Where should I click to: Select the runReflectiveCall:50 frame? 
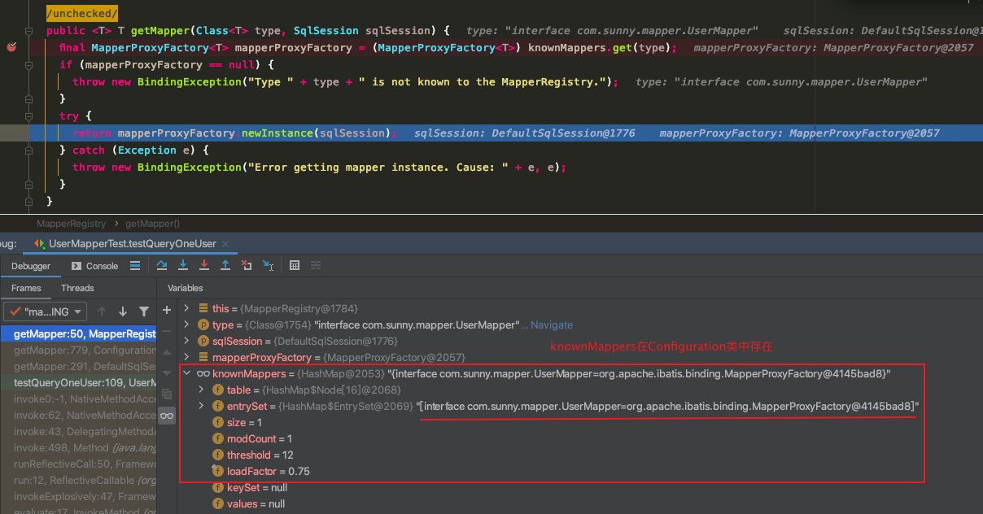click(78, 464)
